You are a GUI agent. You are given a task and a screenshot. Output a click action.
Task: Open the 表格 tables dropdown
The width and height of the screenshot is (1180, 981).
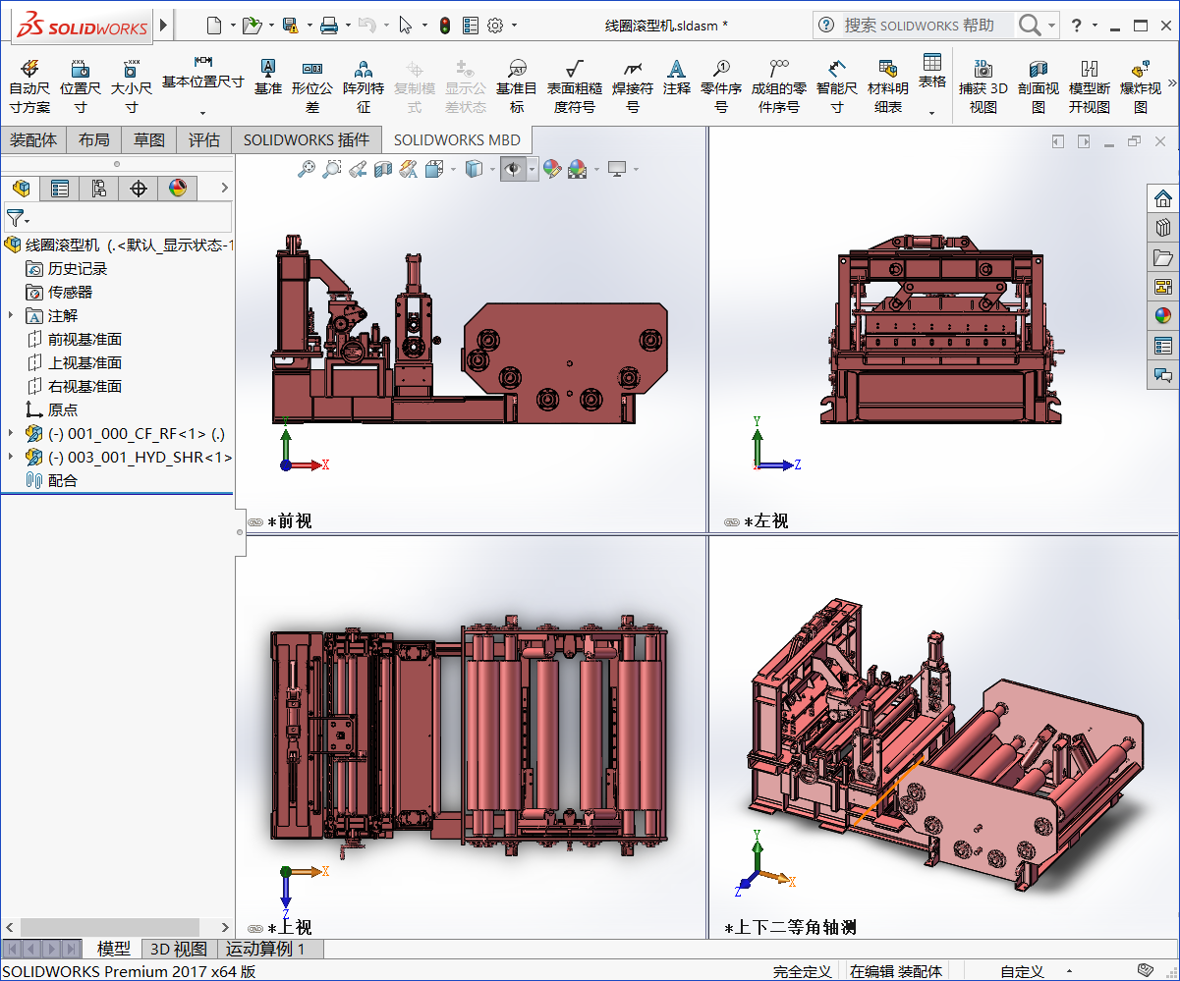coord(932,113)
